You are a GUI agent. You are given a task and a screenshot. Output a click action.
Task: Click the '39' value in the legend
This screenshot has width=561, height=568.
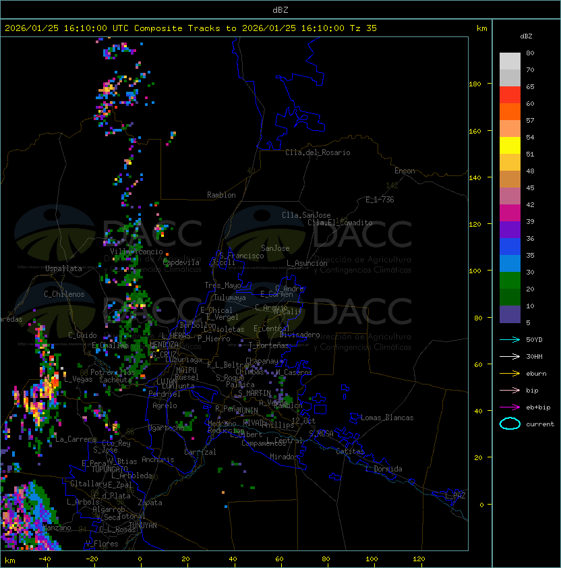click(x=530, y=222)
